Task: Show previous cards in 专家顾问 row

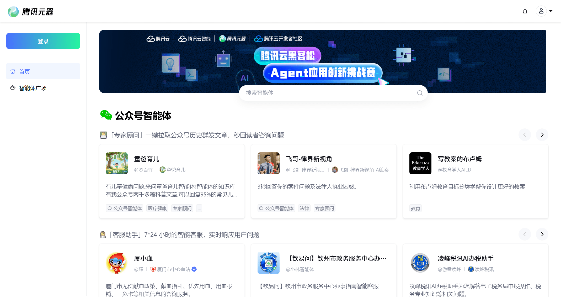Action: (525, 135)
